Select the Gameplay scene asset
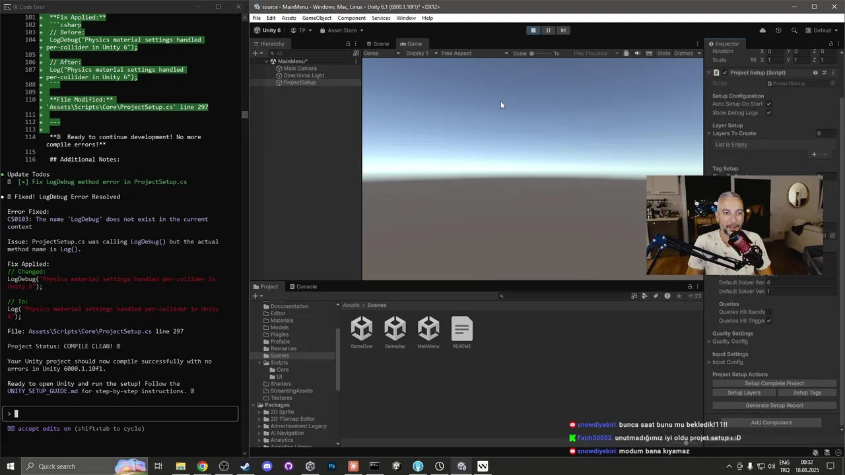Screen dimensions: 845x475 (395, 332)
